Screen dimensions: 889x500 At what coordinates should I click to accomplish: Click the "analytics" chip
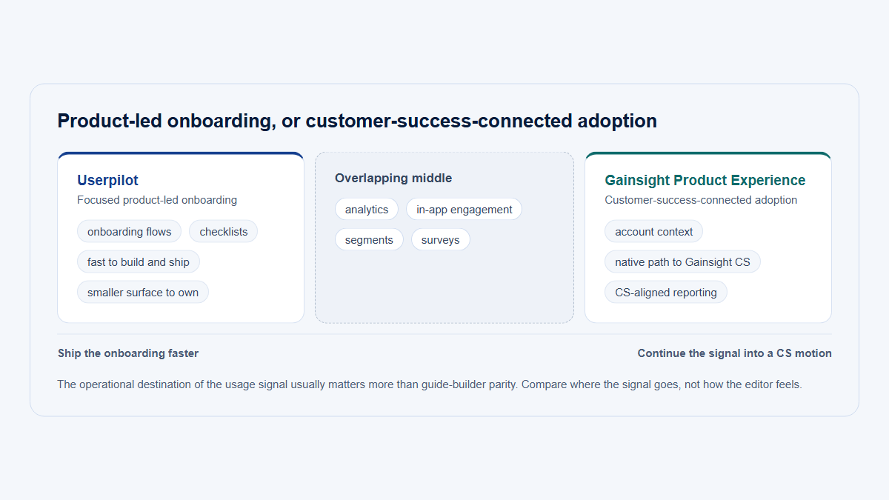point(367,210)
